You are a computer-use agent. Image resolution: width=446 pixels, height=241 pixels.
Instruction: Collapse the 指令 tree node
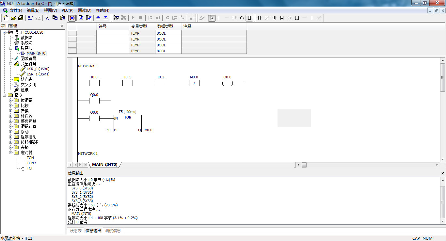click(x=5, y=95)
